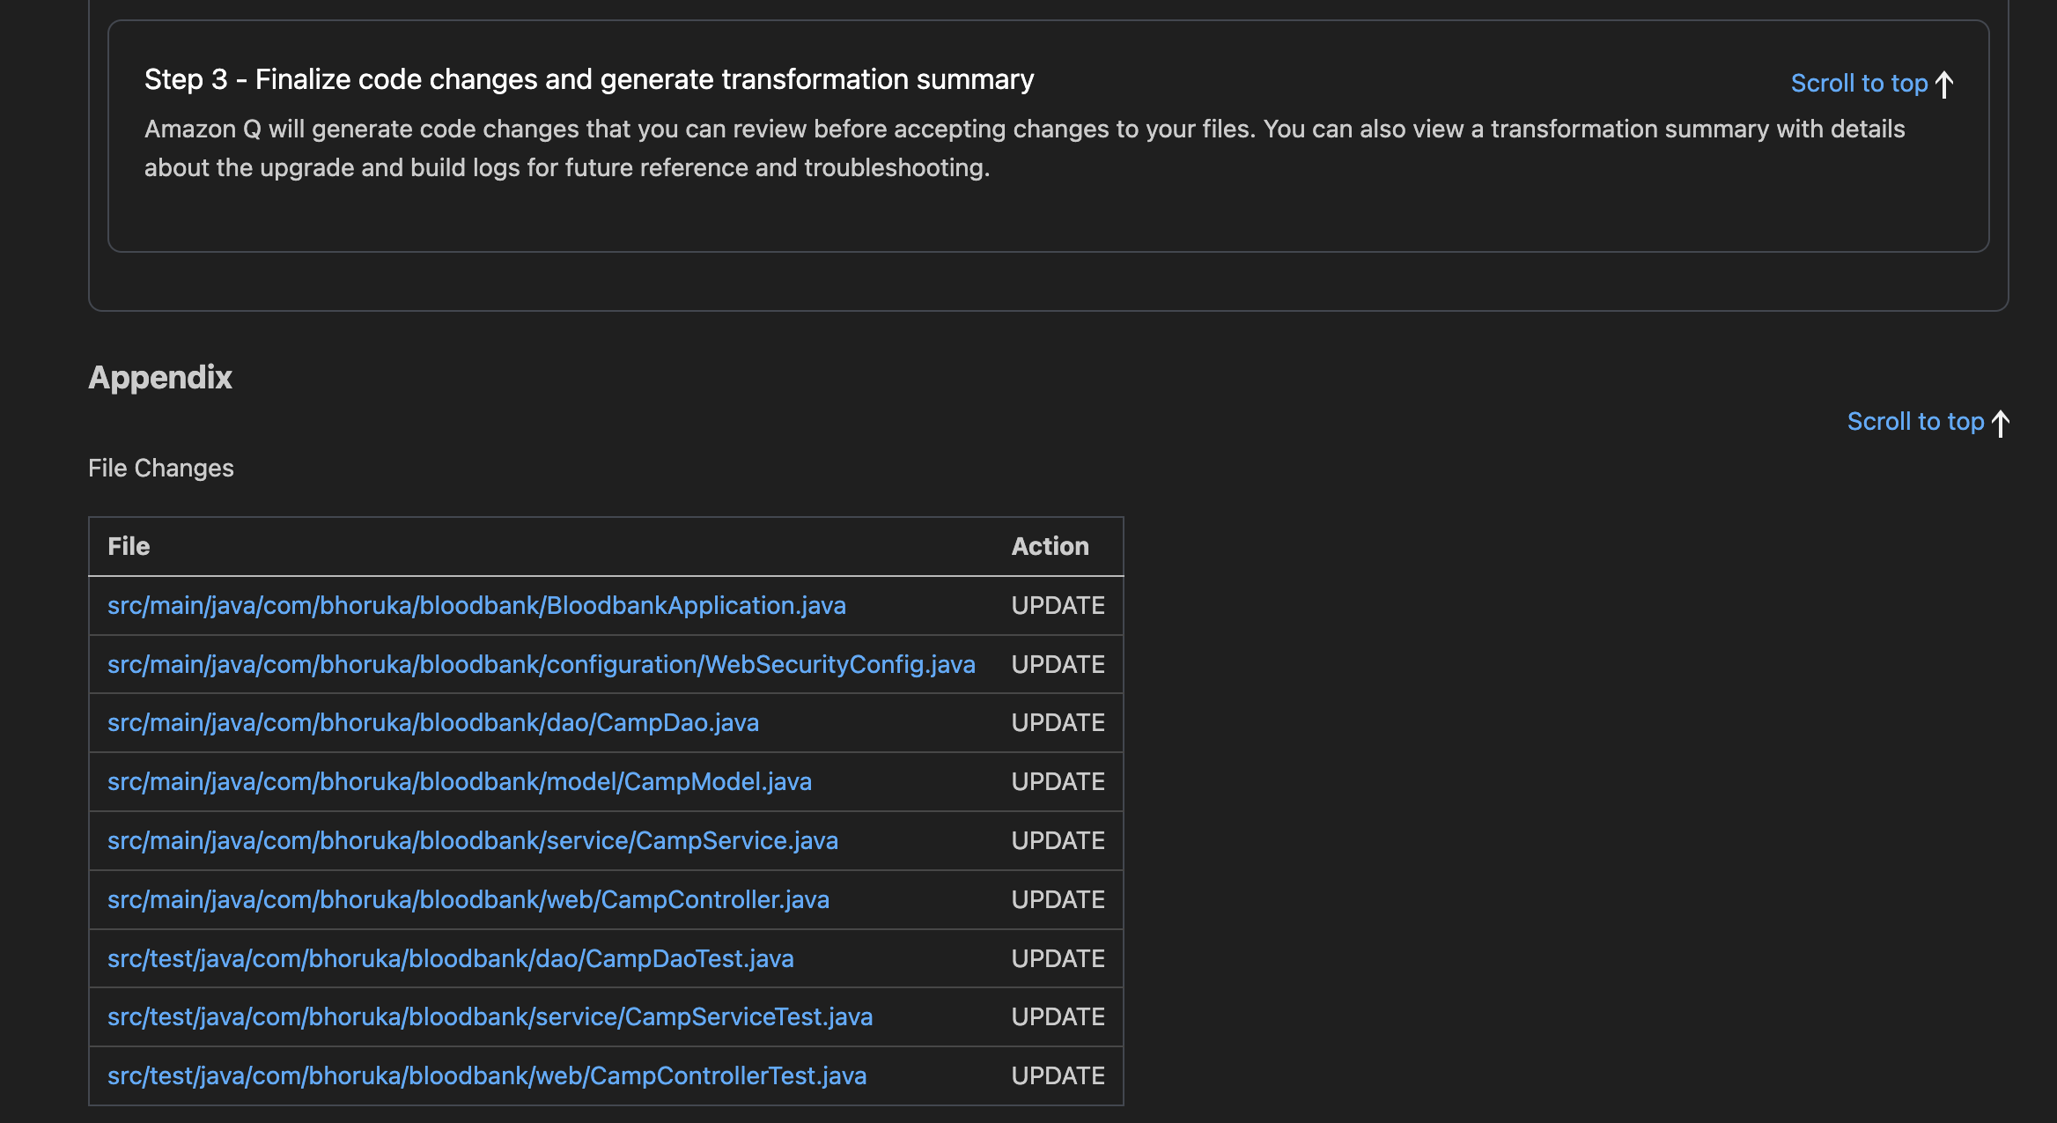Click the Step 3 panel title

pyautogui.click(x=589, y=78)
